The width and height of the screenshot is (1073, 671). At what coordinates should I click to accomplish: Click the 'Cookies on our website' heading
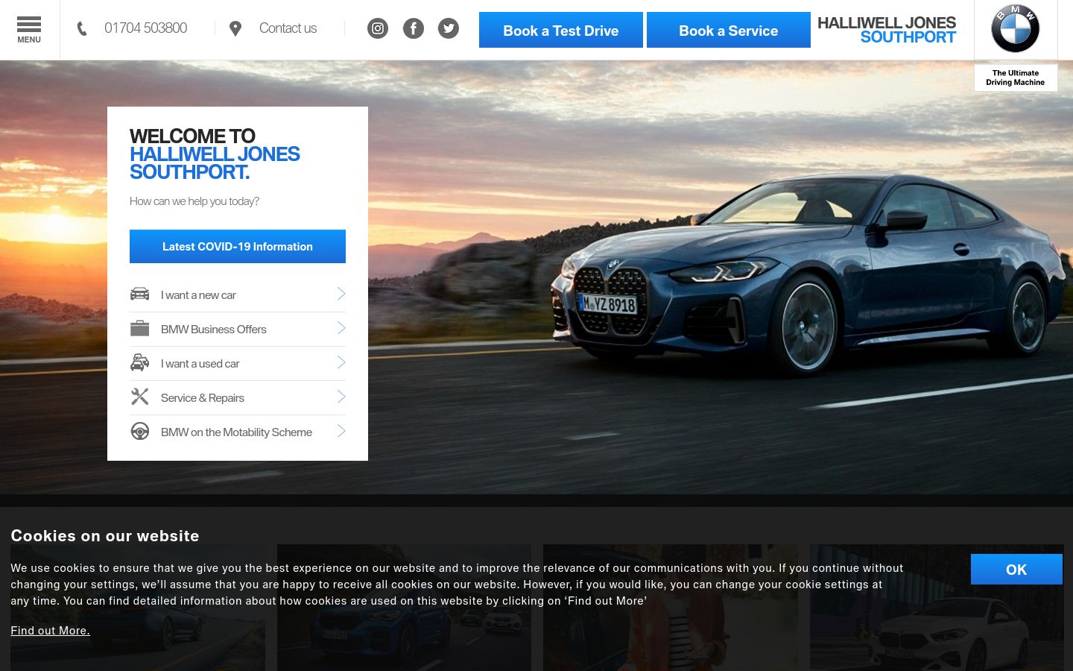[105, 535]
